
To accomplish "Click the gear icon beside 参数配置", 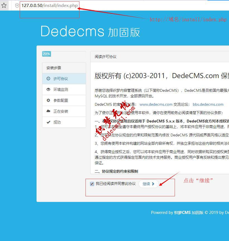I will coord(48,100).
